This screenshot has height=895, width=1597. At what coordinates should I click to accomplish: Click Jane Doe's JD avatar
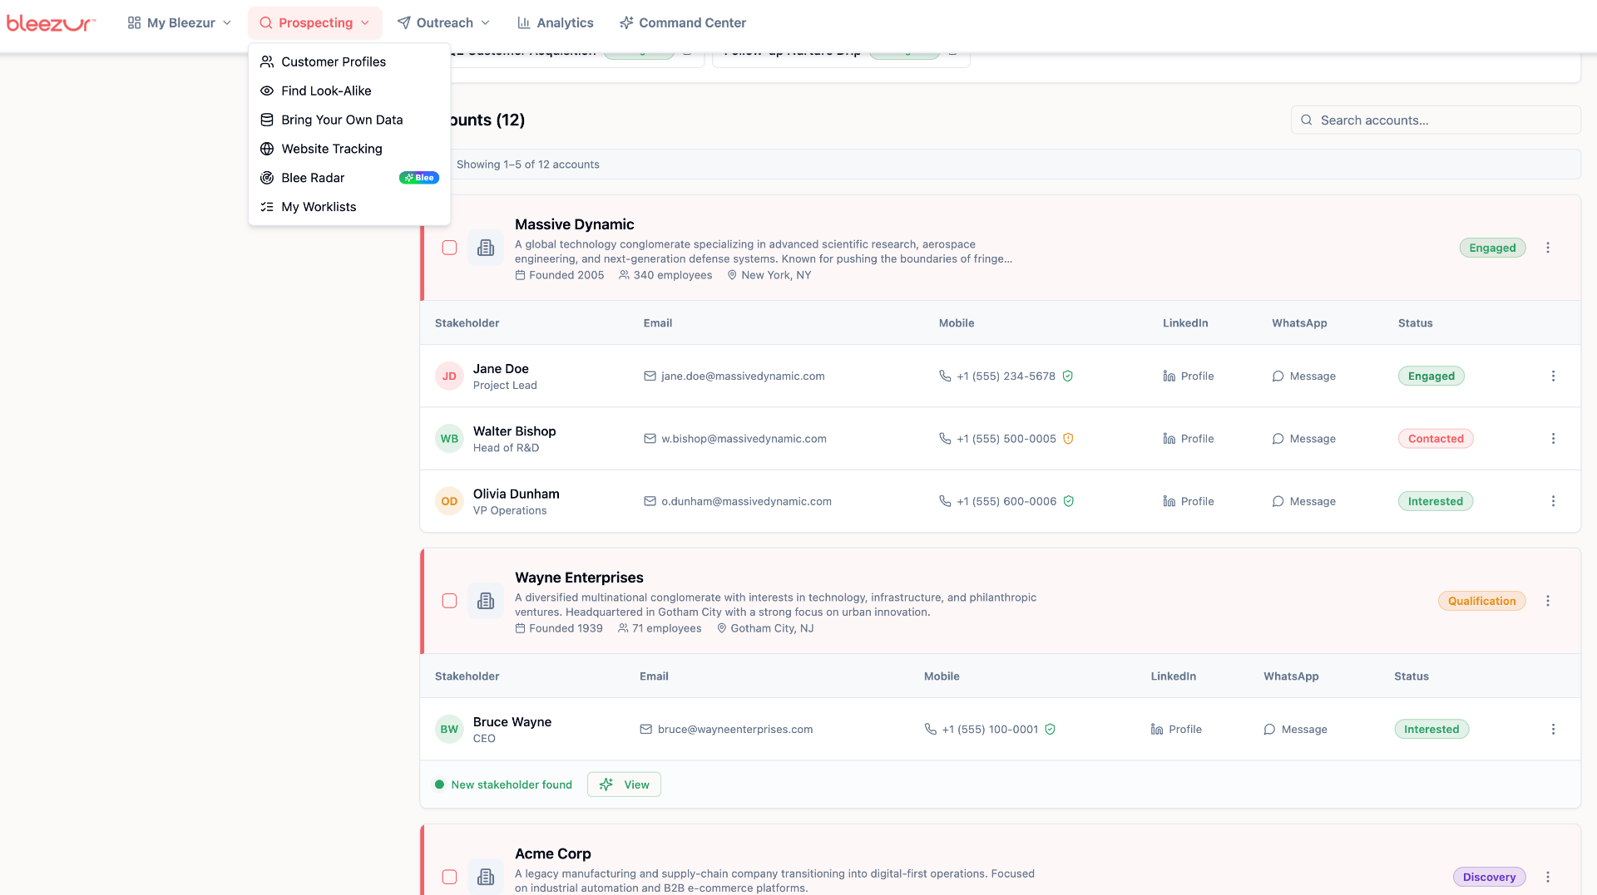click(449, 376)
